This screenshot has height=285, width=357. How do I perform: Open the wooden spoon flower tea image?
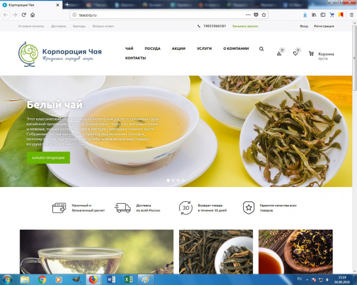pyautogui.click(x=296, y=252)
